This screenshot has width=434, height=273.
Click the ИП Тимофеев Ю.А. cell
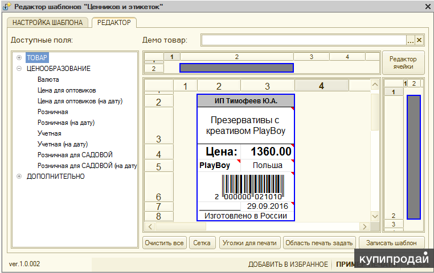point(246,101)
